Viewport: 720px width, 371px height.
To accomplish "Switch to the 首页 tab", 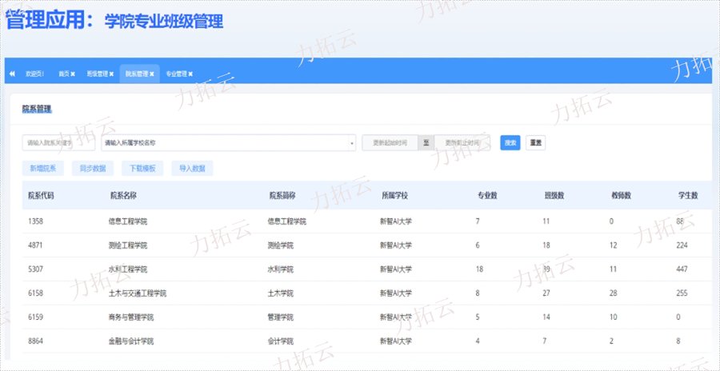I will [63, 74].
